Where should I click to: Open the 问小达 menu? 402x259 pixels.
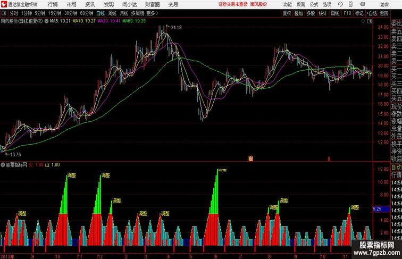[x=129, y=4]
